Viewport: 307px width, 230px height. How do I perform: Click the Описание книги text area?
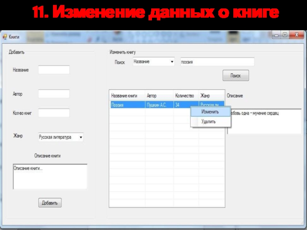tap(50, 177)
